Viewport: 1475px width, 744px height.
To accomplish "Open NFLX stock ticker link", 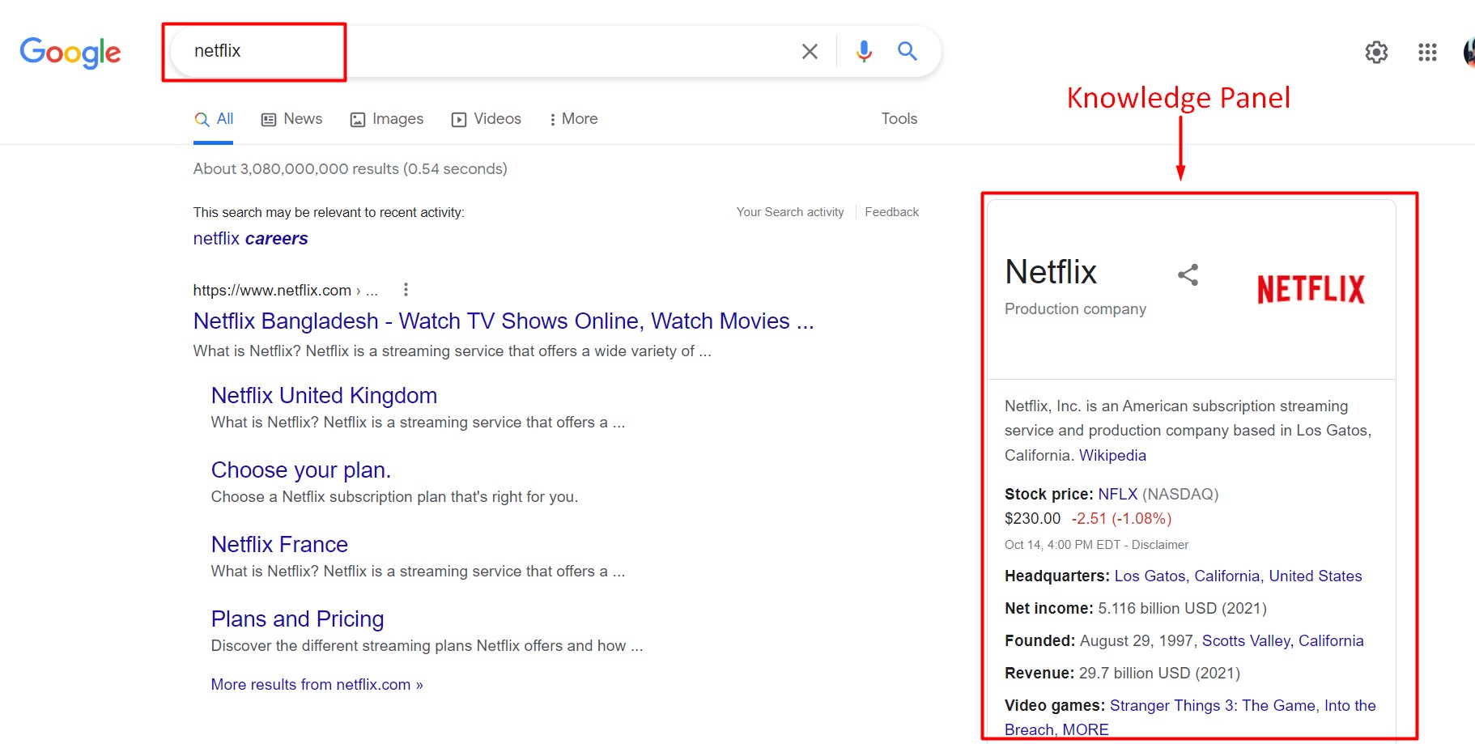I will coord(1117,495).
